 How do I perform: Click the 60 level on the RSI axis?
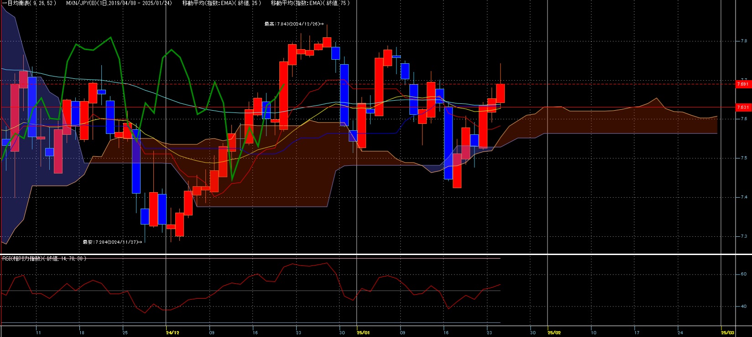coord(743,274)
